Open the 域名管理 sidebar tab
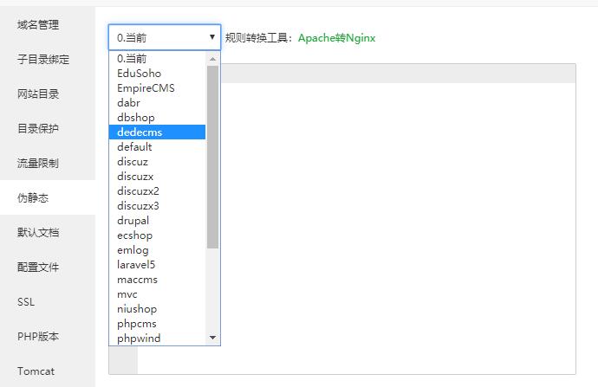The image size is (598, 387). pos(48,25)
